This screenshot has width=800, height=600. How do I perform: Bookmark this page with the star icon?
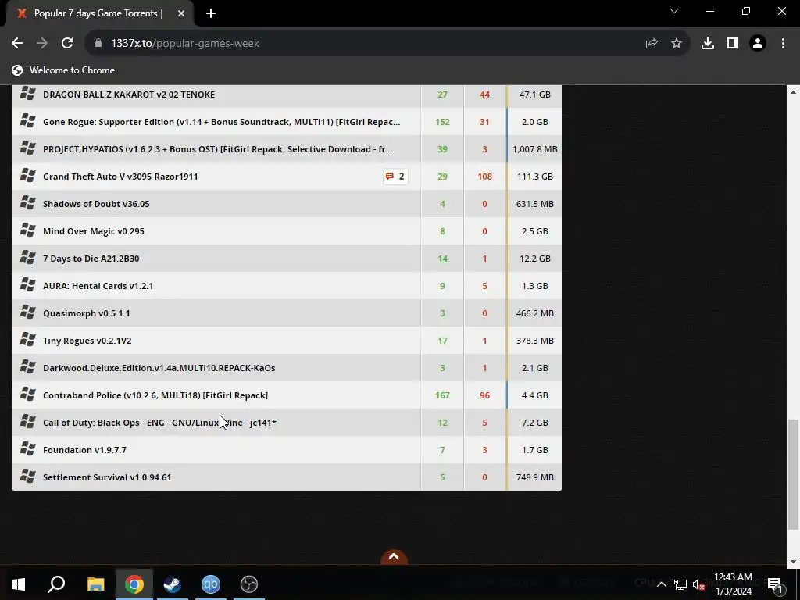point(677,44)
